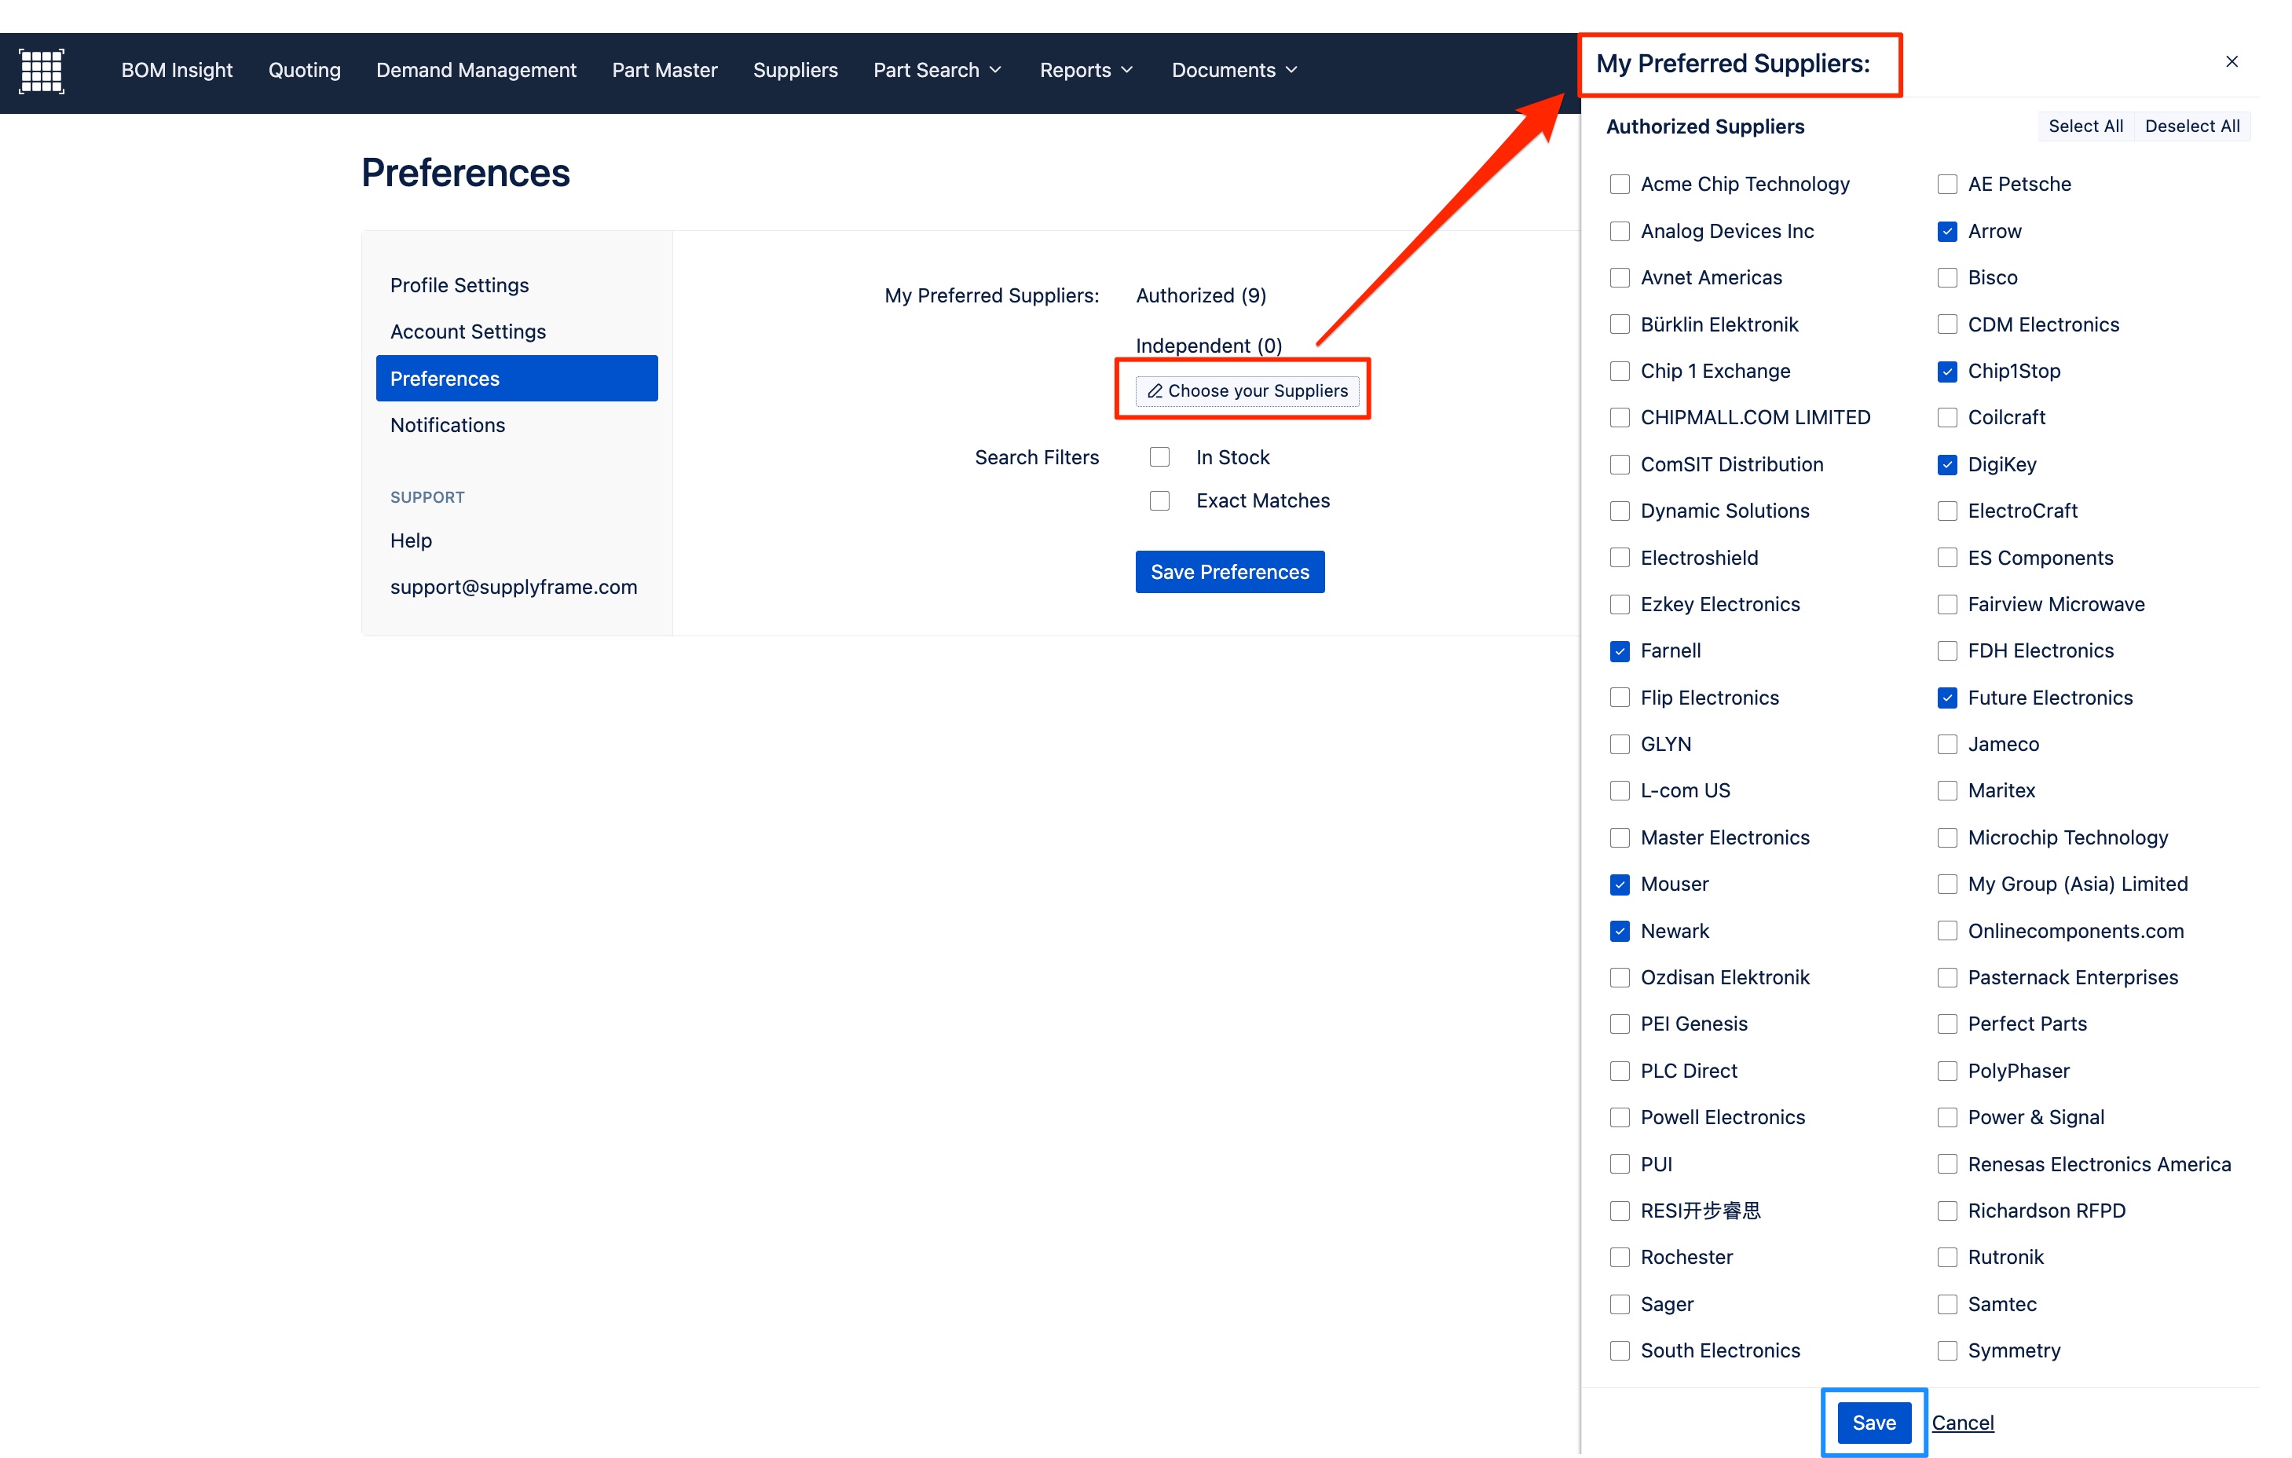Open BOM Insight in the navbar
This screenshot has width=2292, height=1458.
176,69
